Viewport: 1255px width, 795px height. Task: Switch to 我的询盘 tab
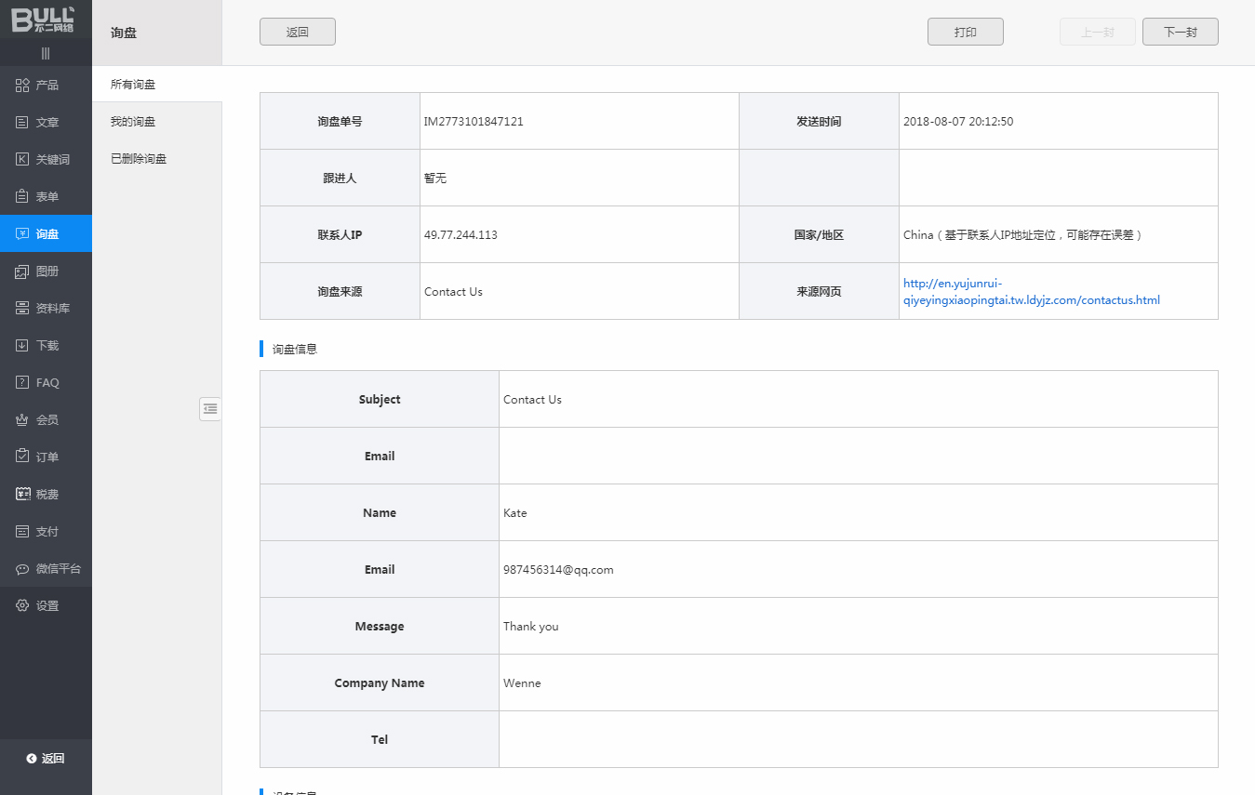click(133, 122)
